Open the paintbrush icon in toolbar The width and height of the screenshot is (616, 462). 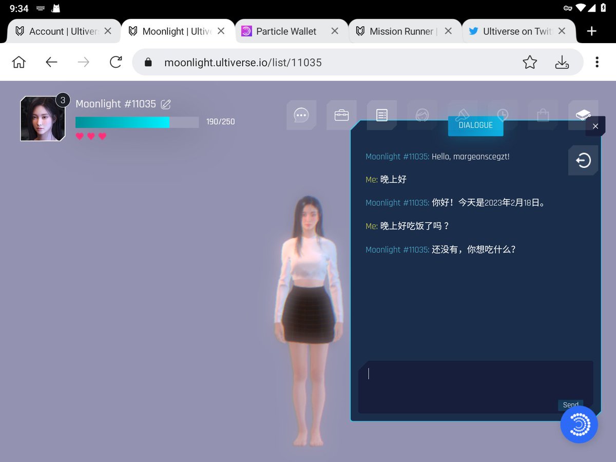click(461, 114)
